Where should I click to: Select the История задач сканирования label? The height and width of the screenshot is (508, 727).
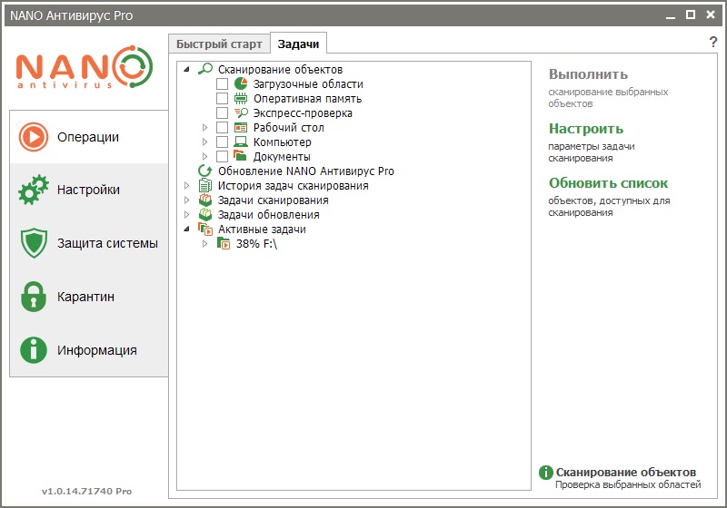[x=294, y=186]
